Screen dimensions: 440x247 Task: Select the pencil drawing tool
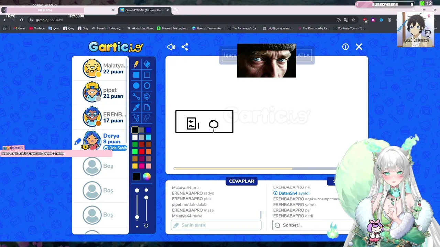[136, 64]
